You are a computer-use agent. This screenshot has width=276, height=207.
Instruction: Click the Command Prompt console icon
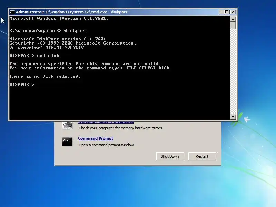click(67, 142)
